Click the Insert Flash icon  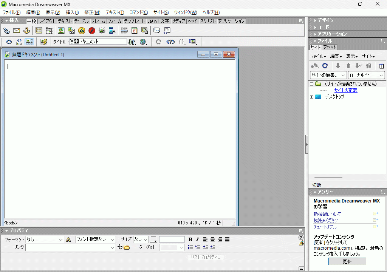92,31
